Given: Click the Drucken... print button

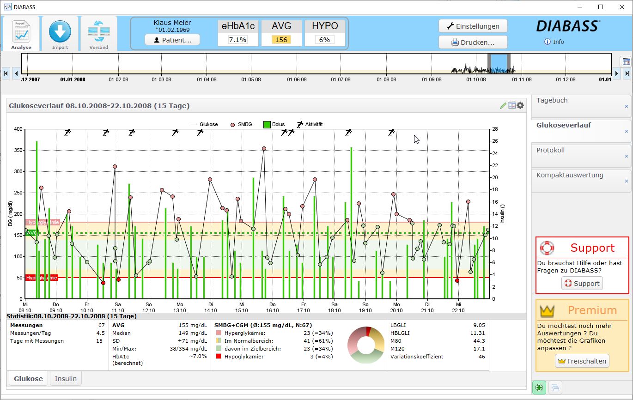Looking at the screenshot, I should (473, 42).
